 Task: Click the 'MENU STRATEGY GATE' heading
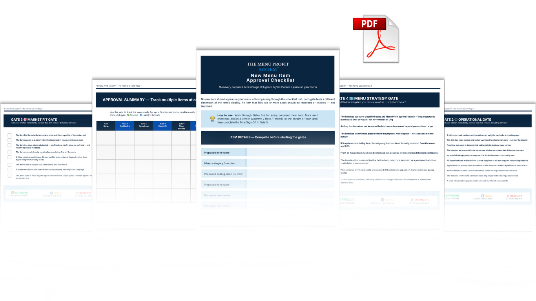pyautogui.click(x=376, y=98)
